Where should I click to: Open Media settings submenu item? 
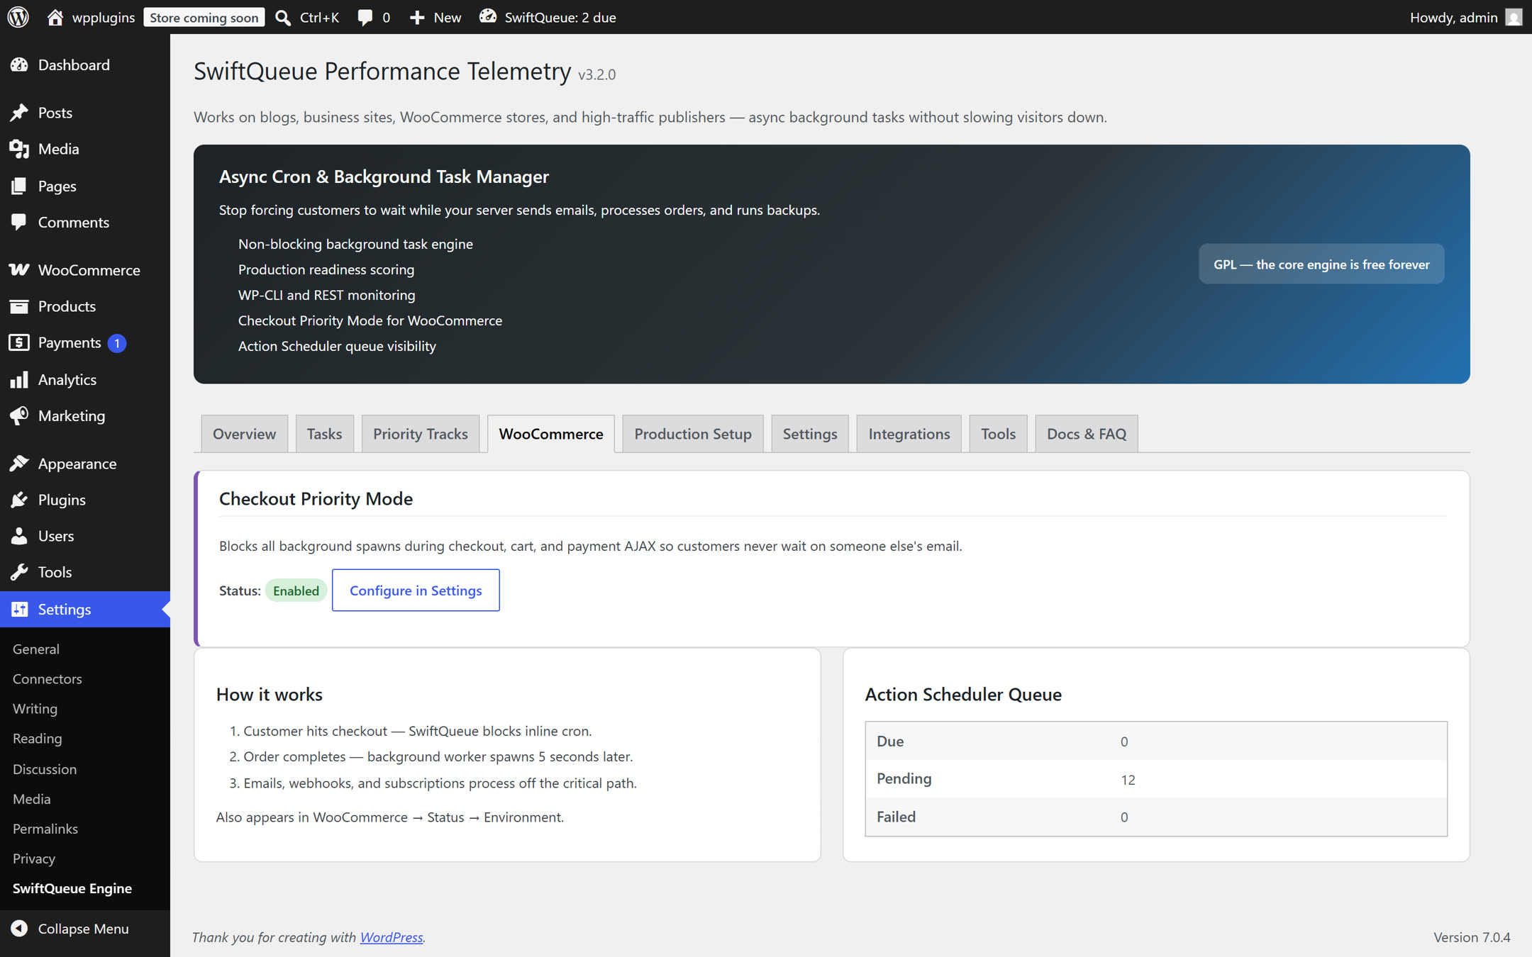(31, 798)
